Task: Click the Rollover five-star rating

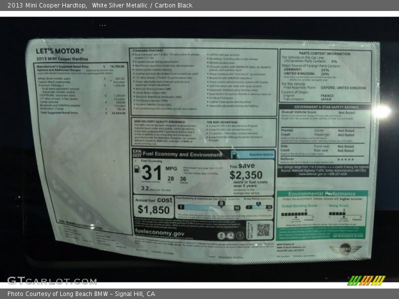Action: point(346,159)
